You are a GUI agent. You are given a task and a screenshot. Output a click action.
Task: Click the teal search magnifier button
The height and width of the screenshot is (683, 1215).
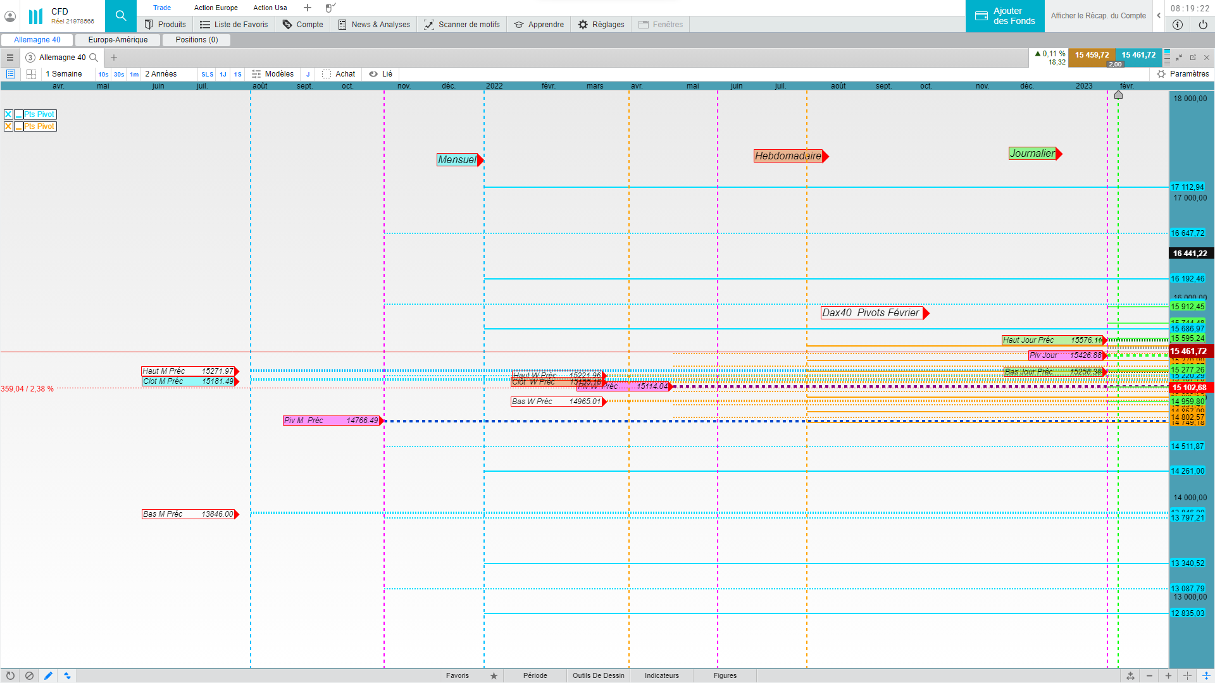tap(120, 16)
